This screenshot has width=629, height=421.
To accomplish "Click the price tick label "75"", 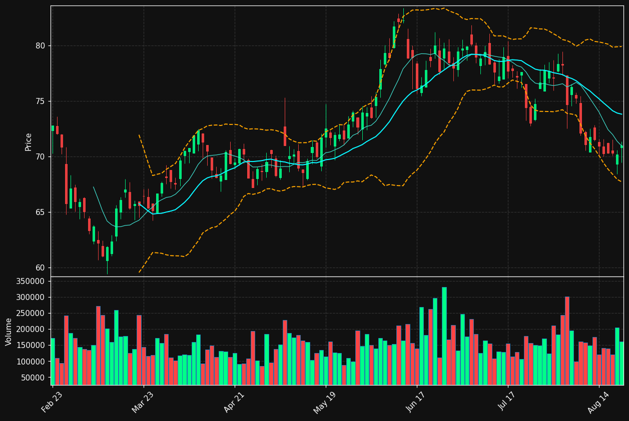I will 40,101.
